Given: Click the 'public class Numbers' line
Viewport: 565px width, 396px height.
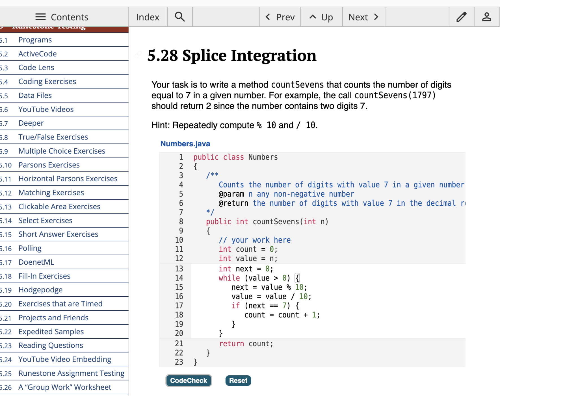Looking at the screenshot, I should 235,157.
